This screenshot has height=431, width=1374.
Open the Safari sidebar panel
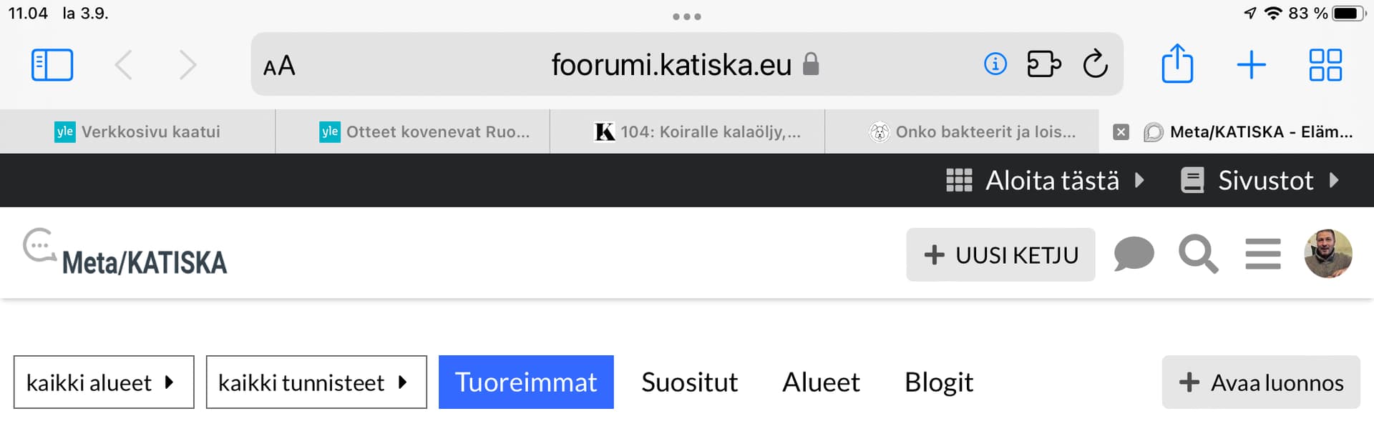(x=52, y=65)
